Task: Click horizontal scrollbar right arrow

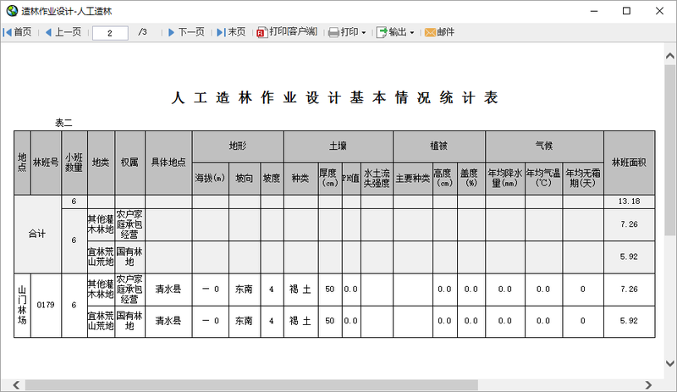Action: click(x=648, y=384)
